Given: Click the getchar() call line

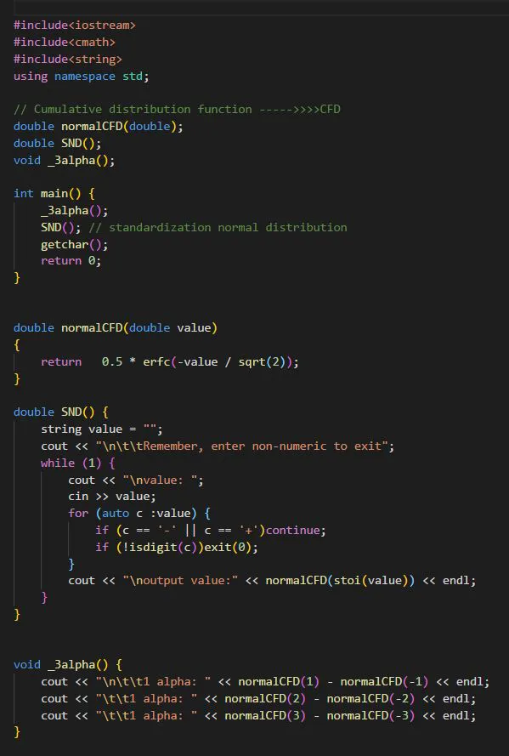Looking at the screenshot, I should 75,244.
